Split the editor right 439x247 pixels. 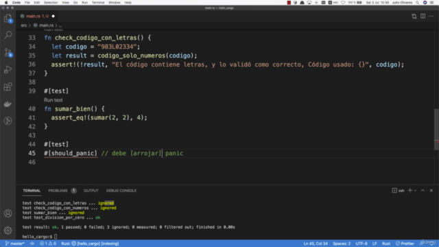pos(423,16)
